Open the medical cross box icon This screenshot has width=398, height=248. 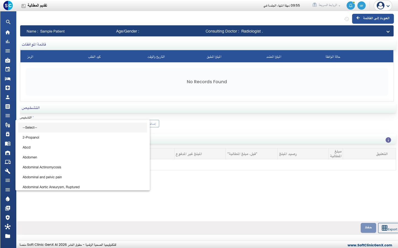8,88
